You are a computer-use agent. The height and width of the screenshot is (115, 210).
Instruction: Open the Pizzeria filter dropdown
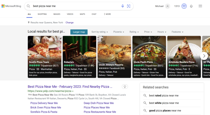tap(119, 32)
